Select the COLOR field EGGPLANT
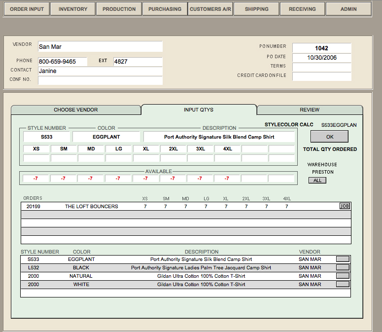The width and height of the screenshot is (382, 332). (106, 137)
